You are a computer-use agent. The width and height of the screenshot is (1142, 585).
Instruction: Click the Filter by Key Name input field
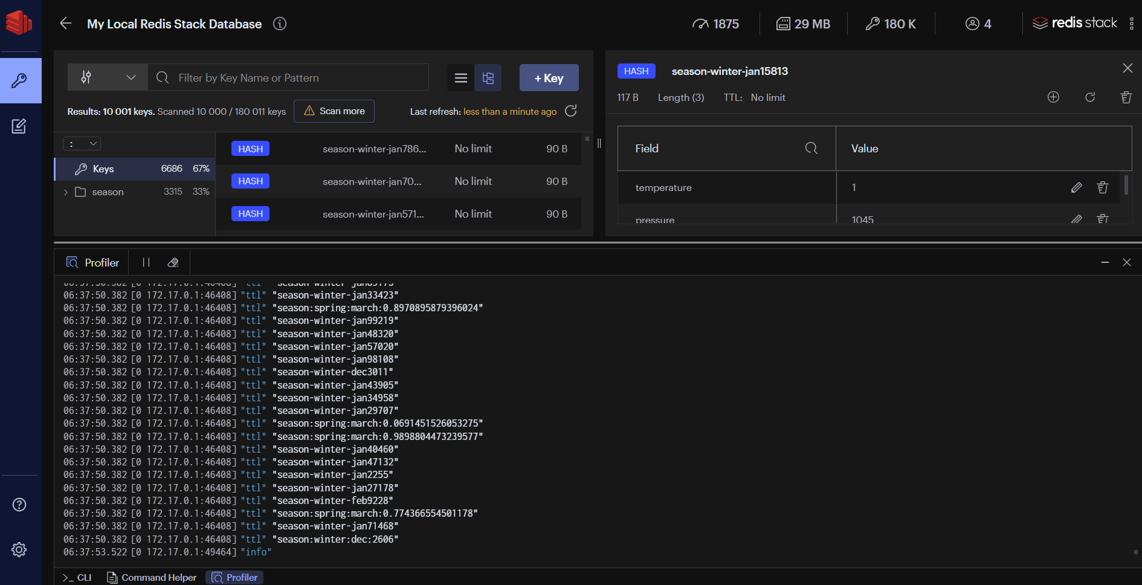289,77
